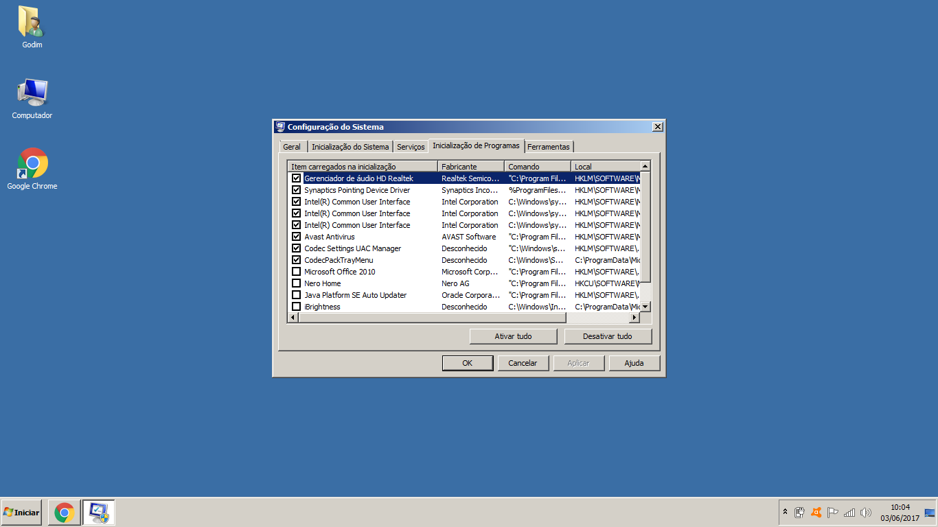
Task: Select the Computador desktop icon
Action: point(32,99)
